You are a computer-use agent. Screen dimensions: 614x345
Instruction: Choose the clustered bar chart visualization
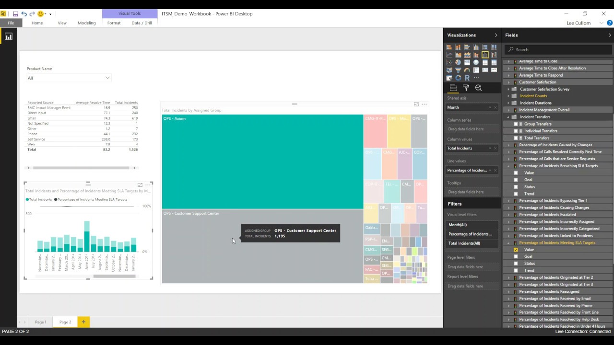click(467, 47)
